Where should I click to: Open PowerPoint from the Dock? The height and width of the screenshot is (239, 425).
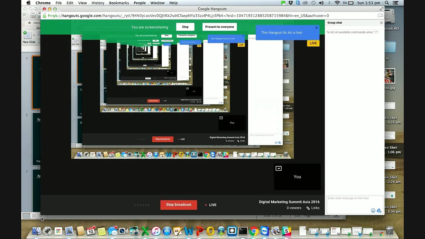pos(200,231)
